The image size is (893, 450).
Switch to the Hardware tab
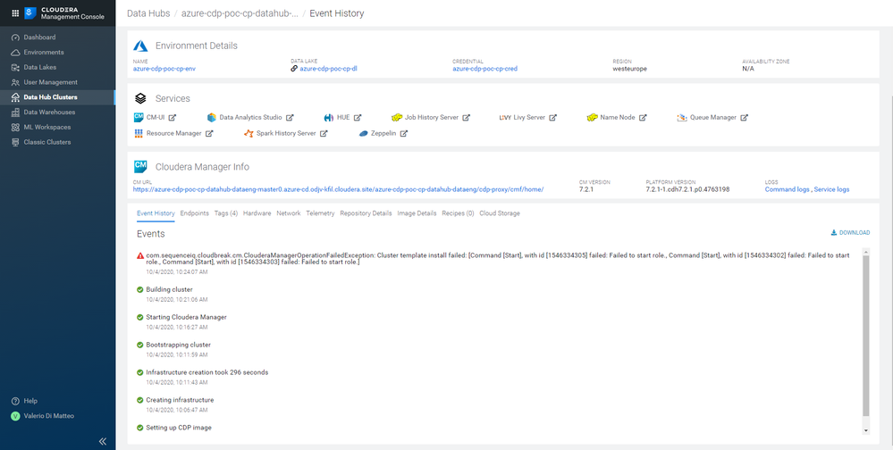tap(257, 214)
